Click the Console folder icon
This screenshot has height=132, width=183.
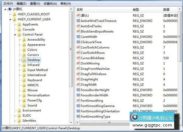tap(19, 29)
